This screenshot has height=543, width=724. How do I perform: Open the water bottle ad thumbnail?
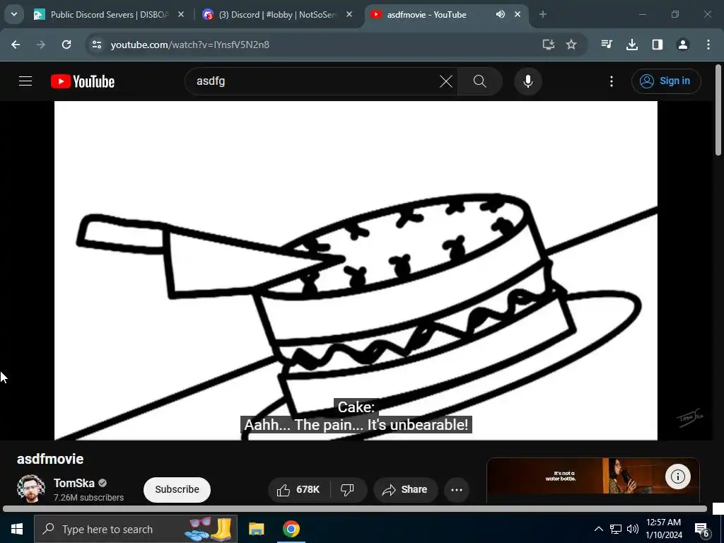(593, 477)
